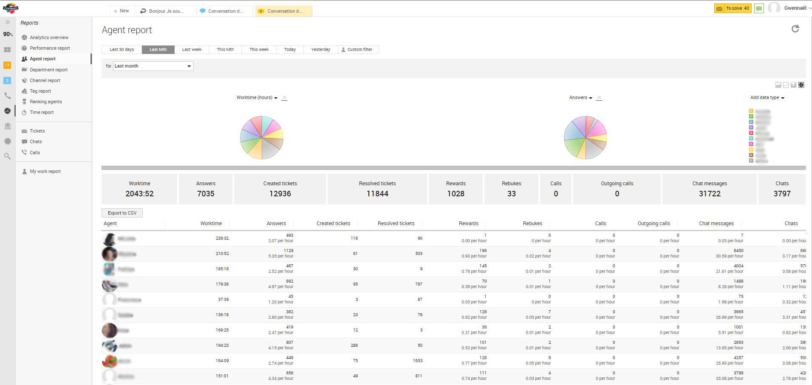The height and width of the screenshot is (385, 812).
Task: Switch chart to line chart view
Action: click(x=786, y=85)
